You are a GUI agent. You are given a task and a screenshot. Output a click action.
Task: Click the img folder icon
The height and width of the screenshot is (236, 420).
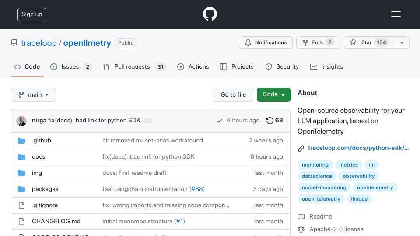pyautogui.click(x=21, y=173)
